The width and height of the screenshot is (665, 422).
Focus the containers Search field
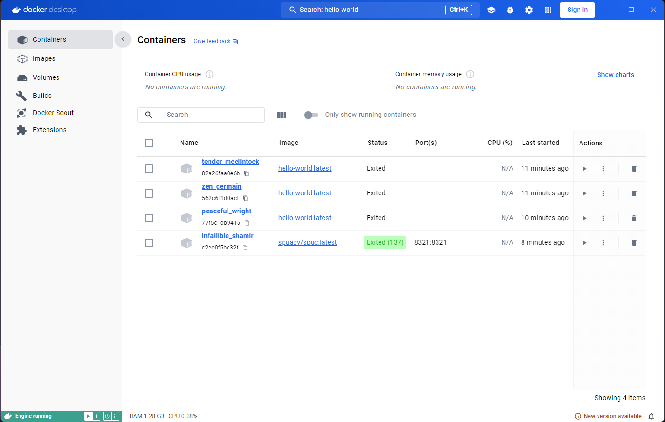tap(201, 115)
